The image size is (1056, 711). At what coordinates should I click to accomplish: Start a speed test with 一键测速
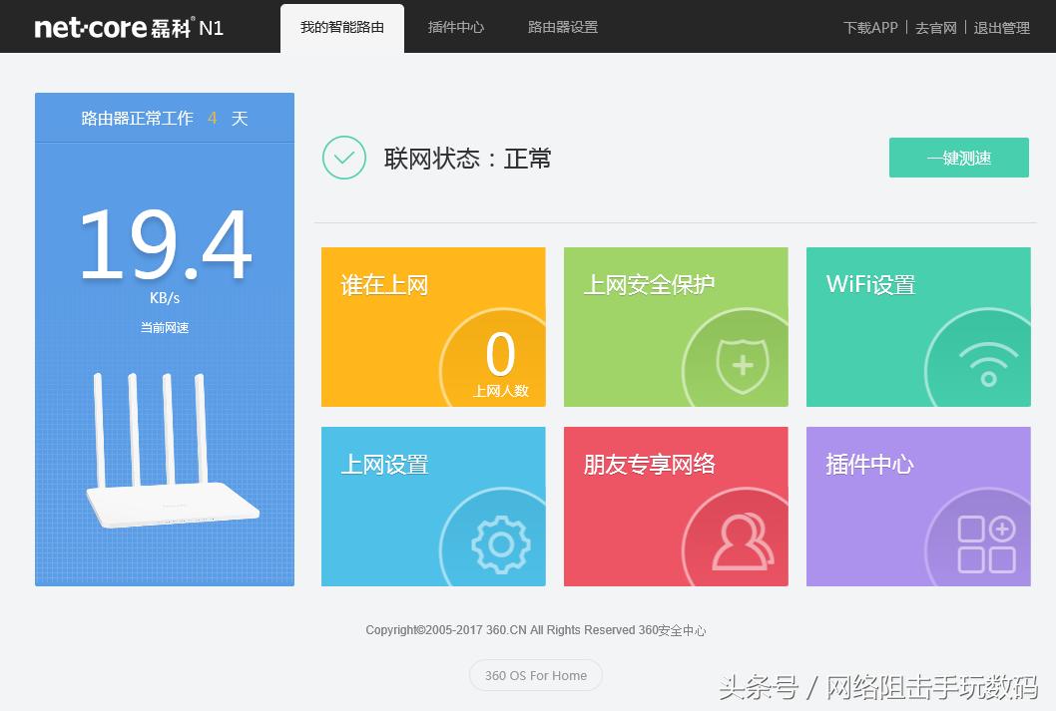958,158
